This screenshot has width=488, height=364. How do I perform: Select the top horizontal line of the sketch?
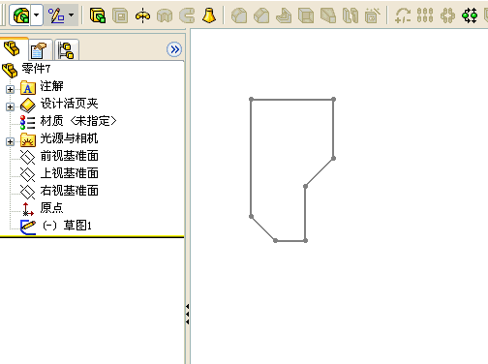292,100
